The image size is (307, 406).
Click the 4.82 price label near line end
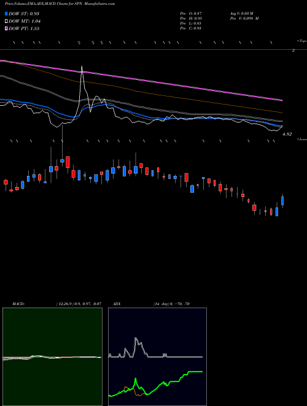tap(287, 134)
